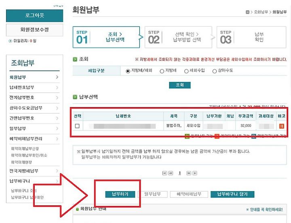Expand the 간편납부번호 chevron
291x223 pixels.
(x=57, y=118)
